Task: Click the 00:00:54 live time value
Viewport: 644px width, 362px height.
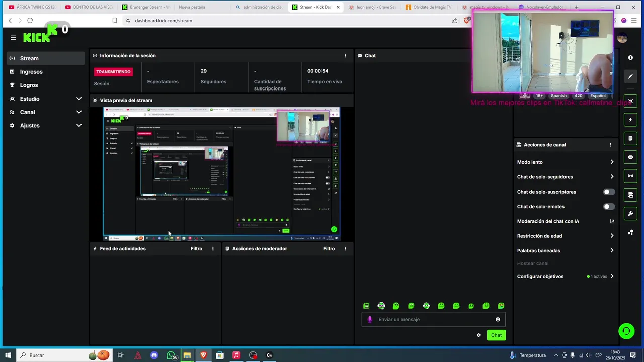Action: click(x=318, y=71)
